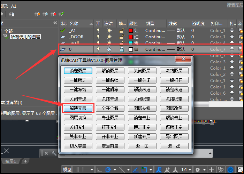The width and height of the screenshot is (244, 174).
Task: Toggle the grid display status icon
Action: click(77, 169)
